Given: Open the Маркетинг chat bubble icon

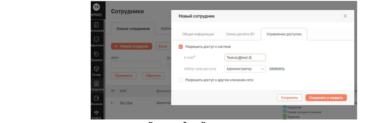Looking at the screenshot, I should (x=97, y=39).
